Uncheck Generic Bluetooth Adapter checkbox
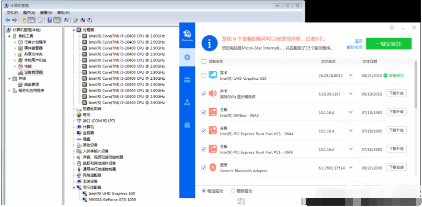422x207 pixels. [x=204, y=167]
